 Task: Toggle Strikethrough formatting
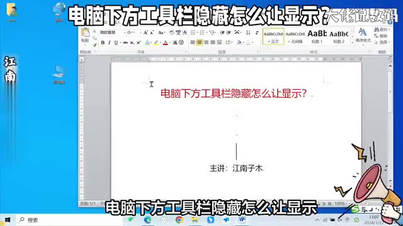125,43
